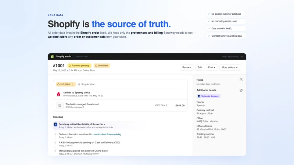
Task: Click the €307.00 × 2 price text
Action: (161, 106)
